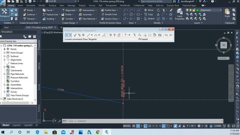Screen dimensions: 240x135
Task: Toggle 2D object snap in status bar
Action: click(x=168, y=126)
